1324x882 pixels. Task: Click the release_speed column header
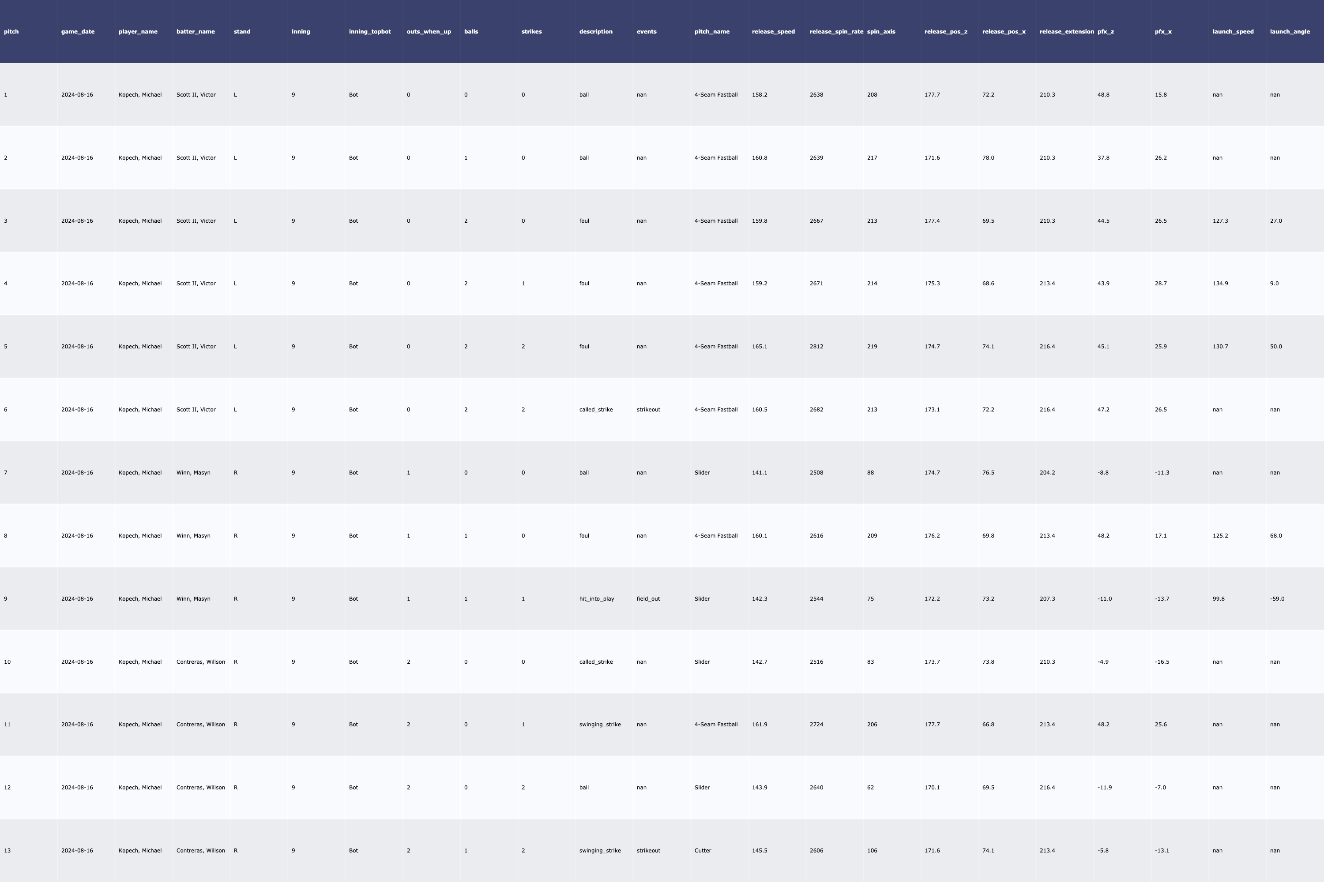click(773, 31)
